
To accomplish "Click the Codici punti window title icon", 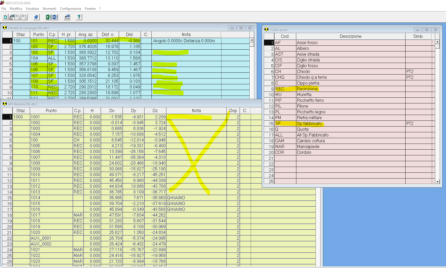I will 267,30.
